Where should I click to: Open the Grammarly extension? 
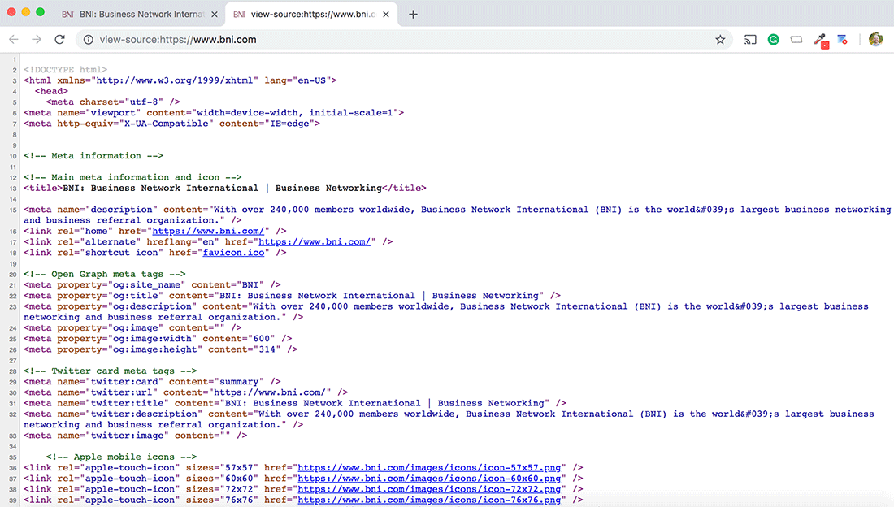pos(773,39)
